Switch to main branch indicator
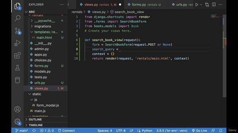Screen dimensions: 238x133 click(x=22, y=130)
